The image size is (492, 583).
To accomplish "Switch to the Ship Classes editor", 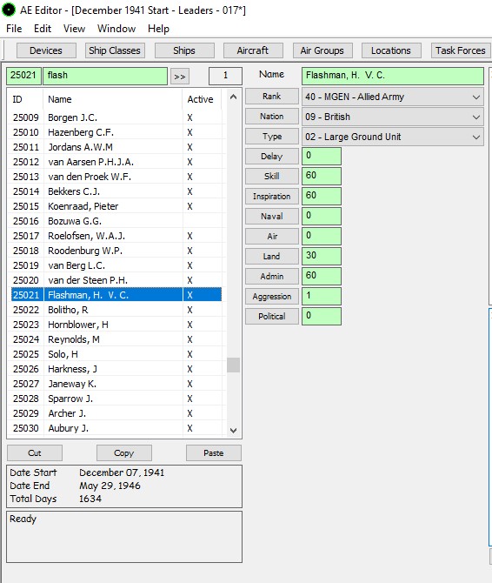I will [115, 50].
